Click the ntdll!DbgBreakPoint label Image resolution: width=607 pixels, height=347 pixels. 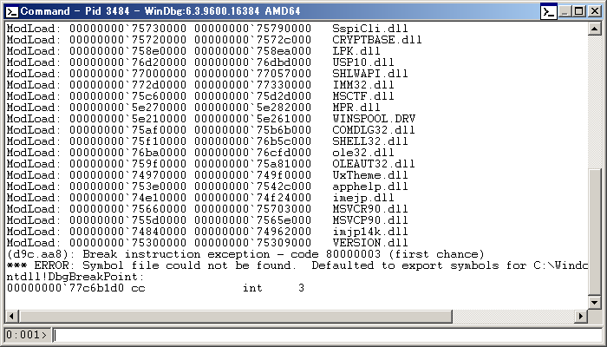[x=75, y=277]
